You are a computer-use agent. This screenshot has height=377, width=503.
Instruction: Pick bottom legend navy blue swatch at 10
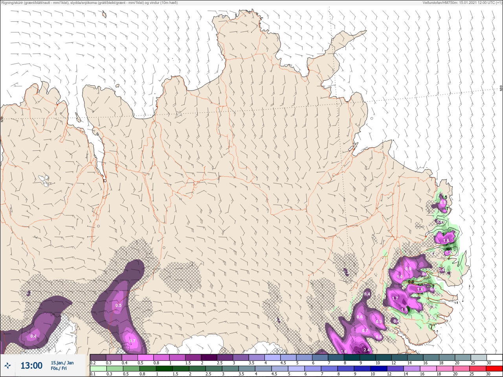click(x=379, y=369)
